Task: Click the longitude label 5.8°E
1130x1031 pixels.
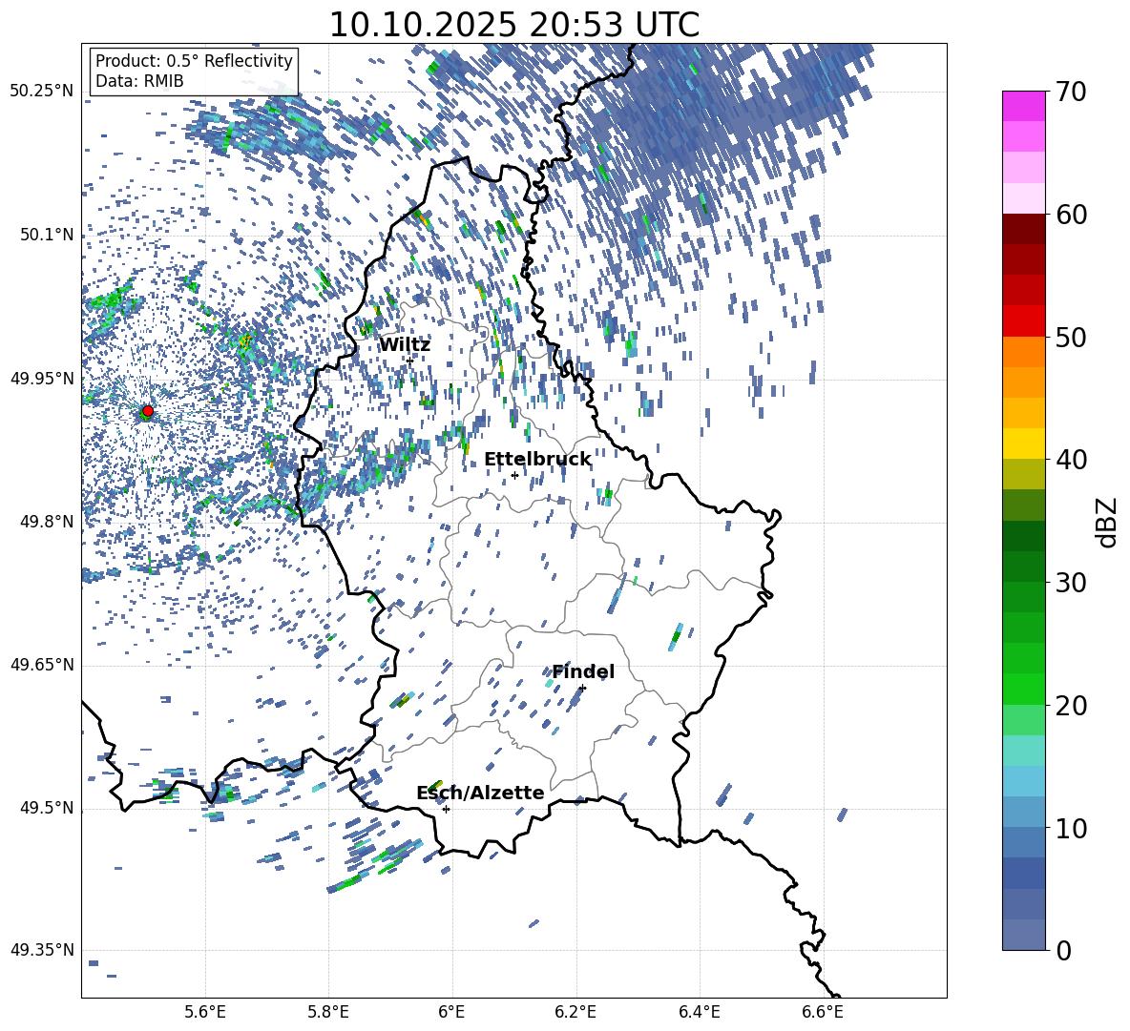Action: [x=328, y=1012]
